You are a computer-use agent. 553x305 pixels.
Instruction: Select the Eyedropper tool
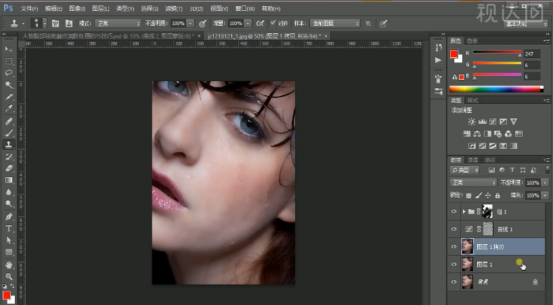pos(9,108)
